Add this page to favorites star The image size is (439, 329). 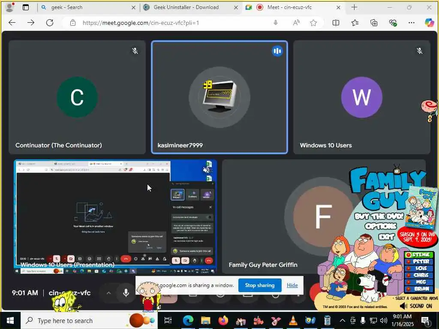point(313,23)
